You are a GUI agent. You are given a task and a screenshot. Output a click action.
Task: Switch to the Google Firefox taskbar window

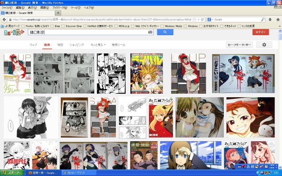coord(44,173)
